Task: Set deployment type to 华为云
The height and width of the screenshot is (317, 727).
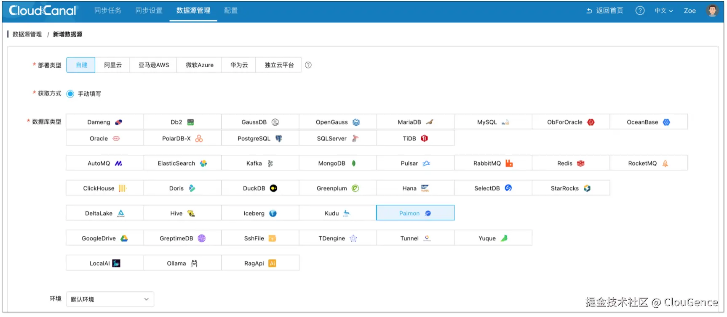Action: (239, 65)
